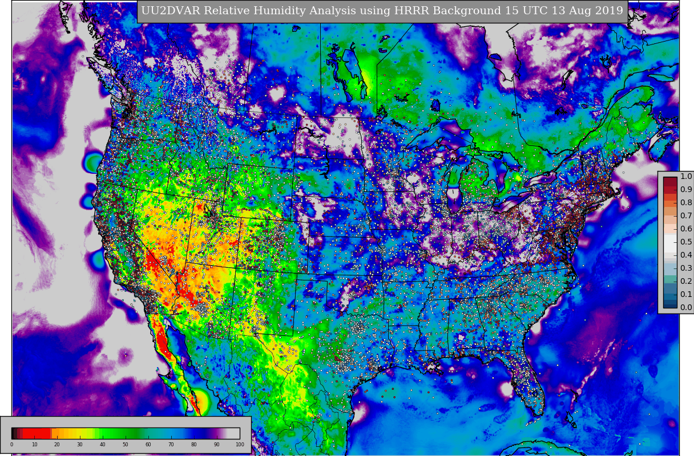
Task: Click the 100 tick label on humidity colorbar
Action: coord(240,445)
